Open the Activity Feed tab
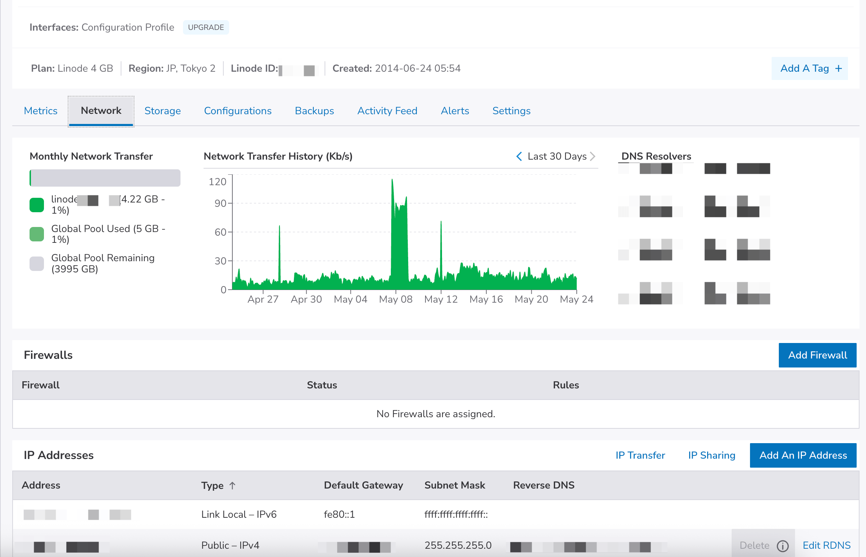The image size is (866, 557). click(387, 111)
